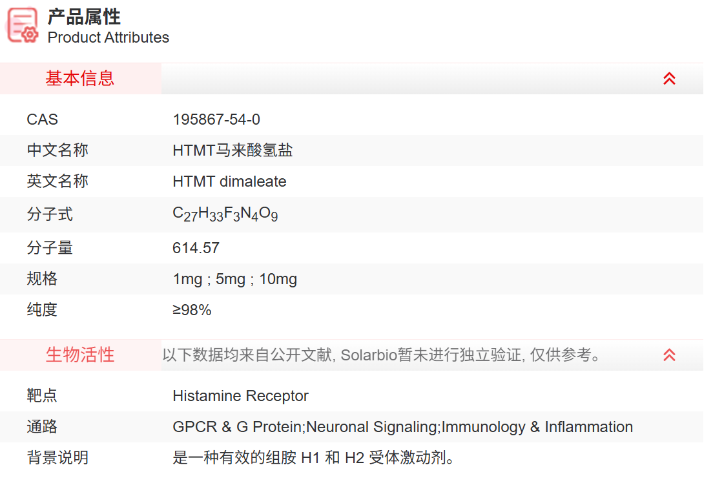
Task: Collapse the 基本信息 section using the chevron
Action: point(669,79)
